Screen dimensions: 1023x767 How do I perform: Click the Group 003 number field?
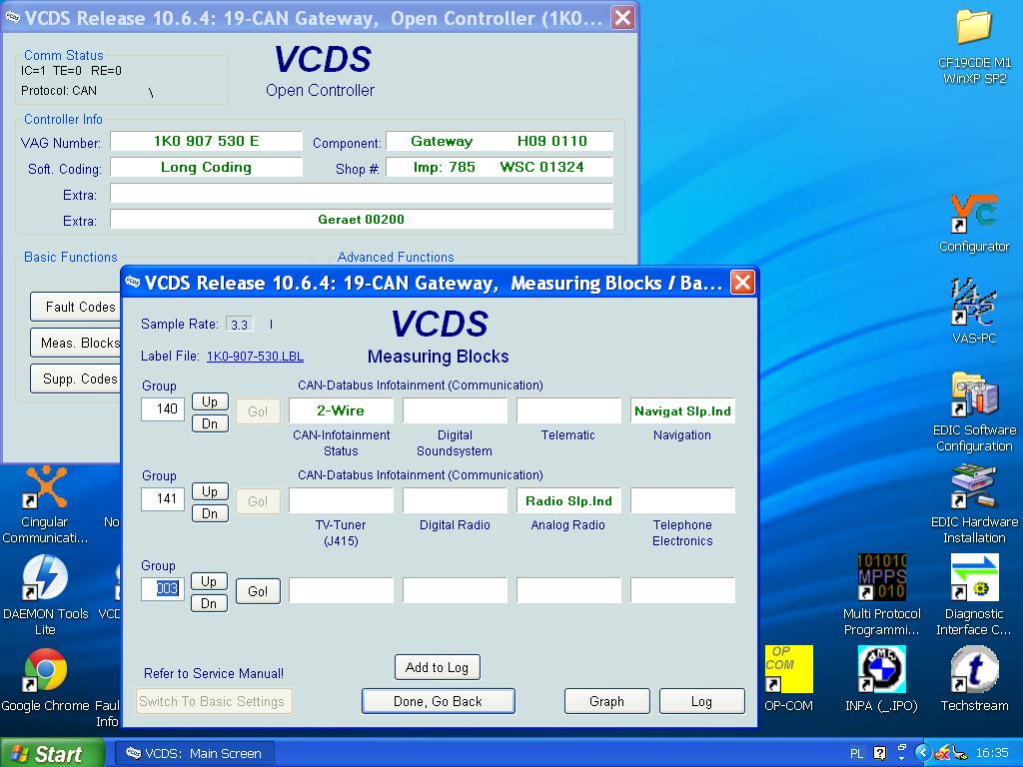tap(163, 589)
